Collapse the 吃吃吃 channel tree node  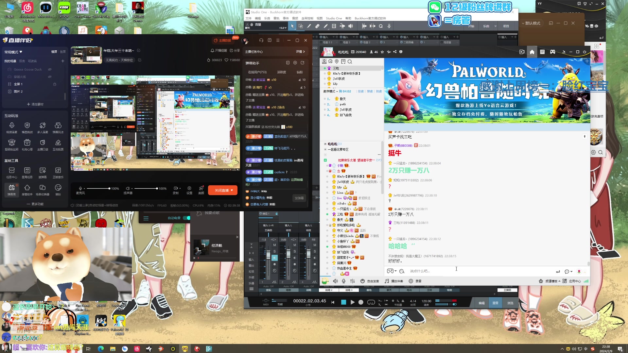pos(325,144)
